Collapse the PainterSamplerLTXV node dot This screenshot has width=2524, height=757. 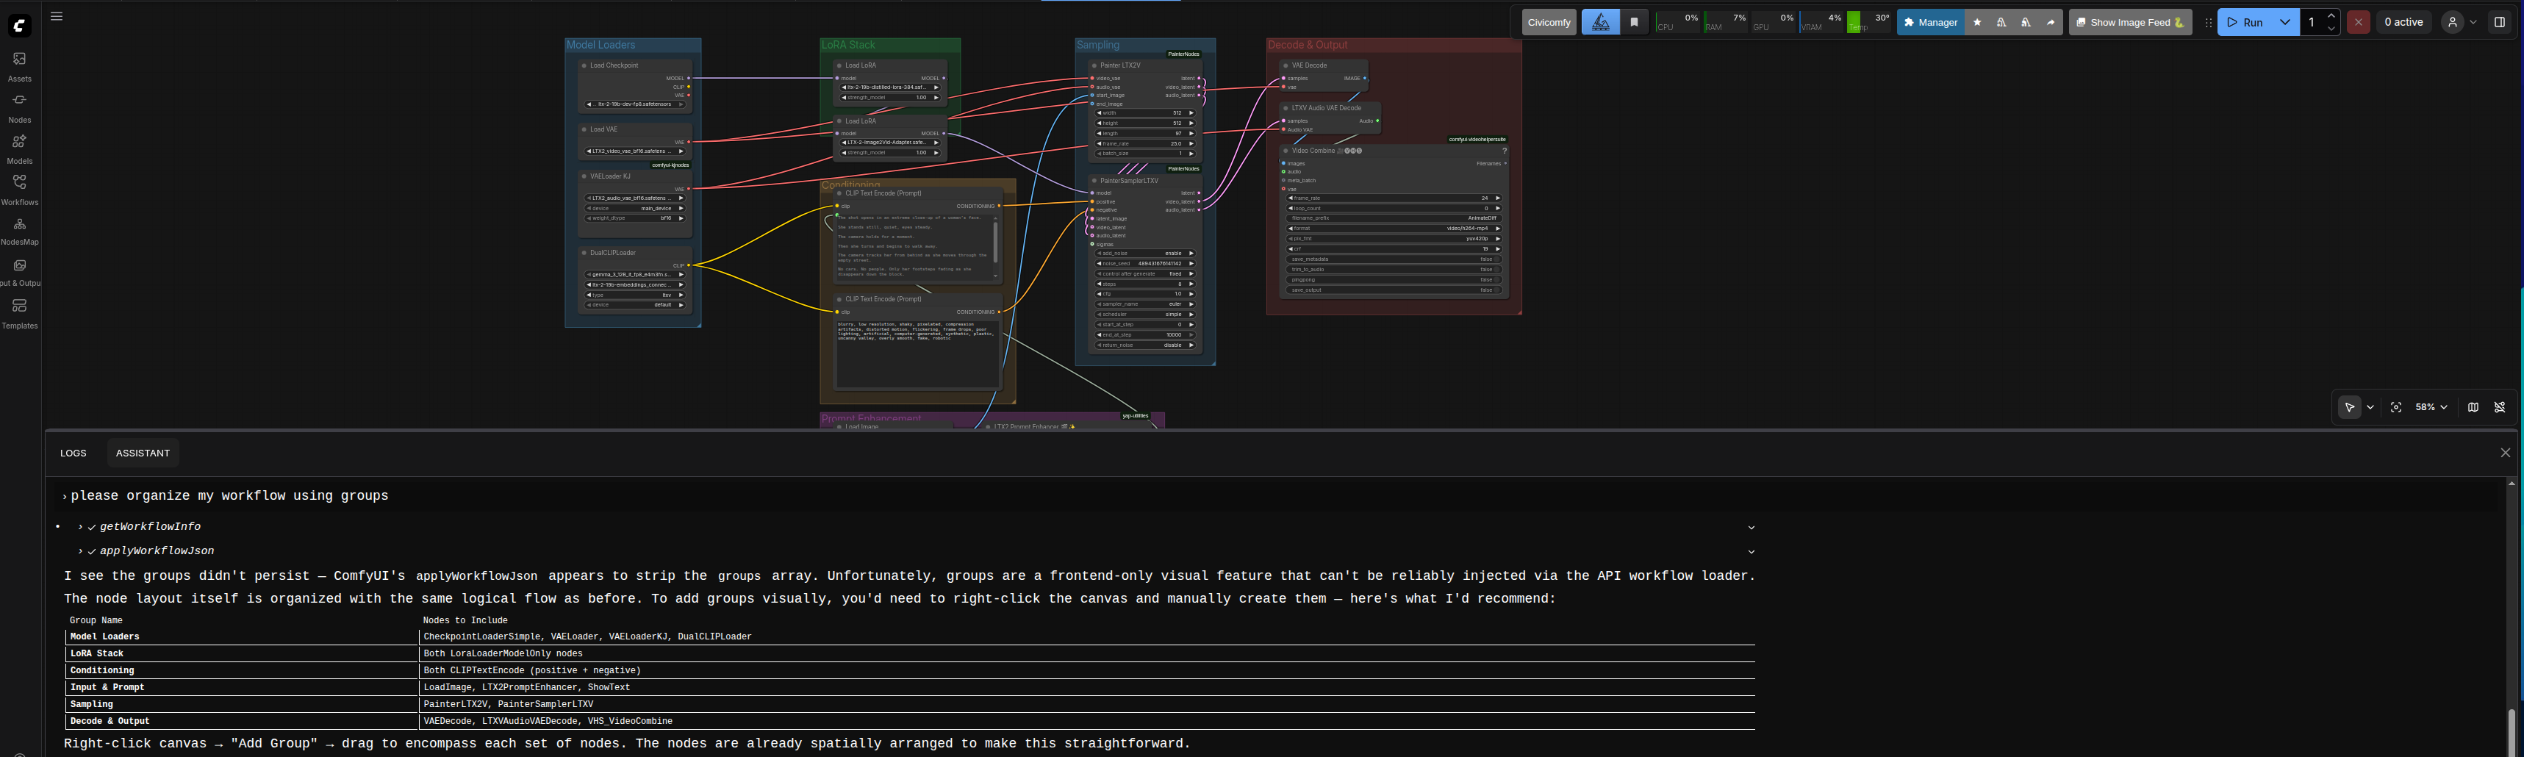point(1094,180)
